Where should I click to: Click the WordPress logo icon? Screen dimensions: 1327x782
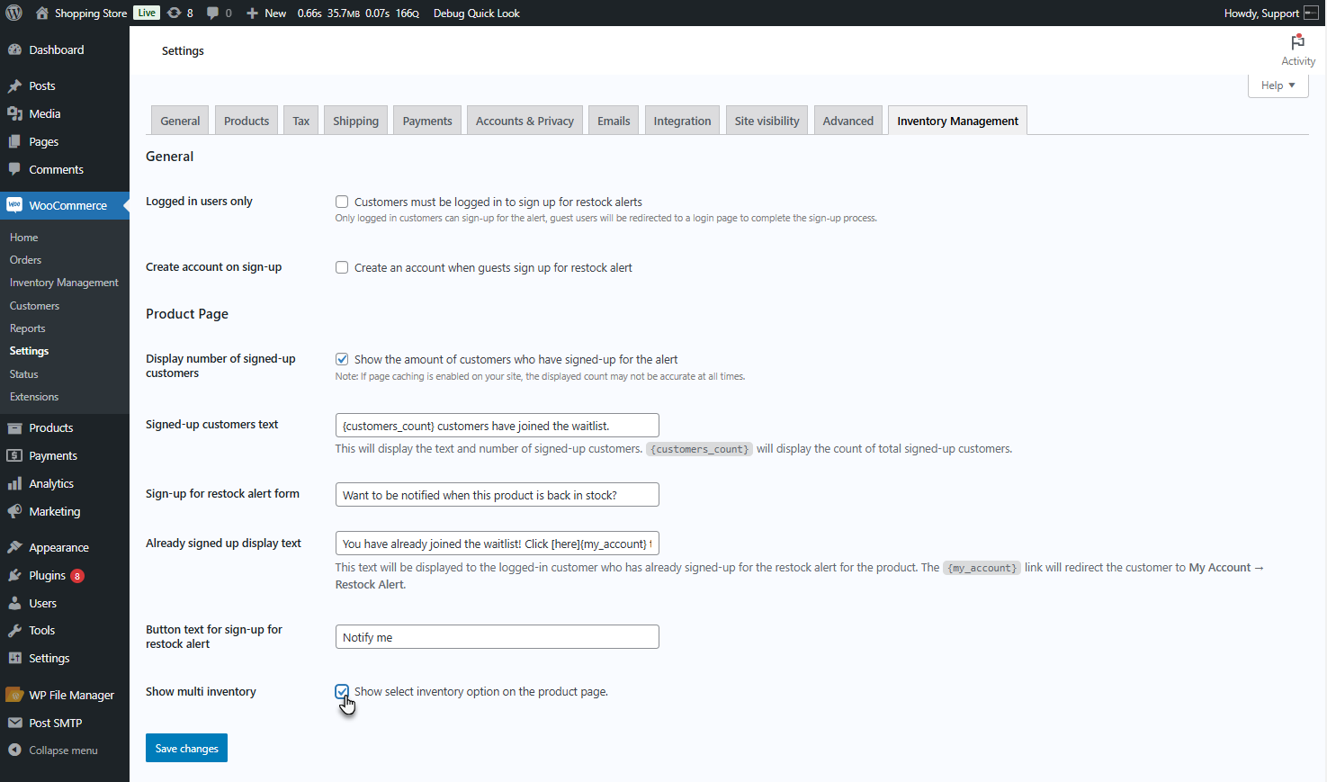click(14, 13)
